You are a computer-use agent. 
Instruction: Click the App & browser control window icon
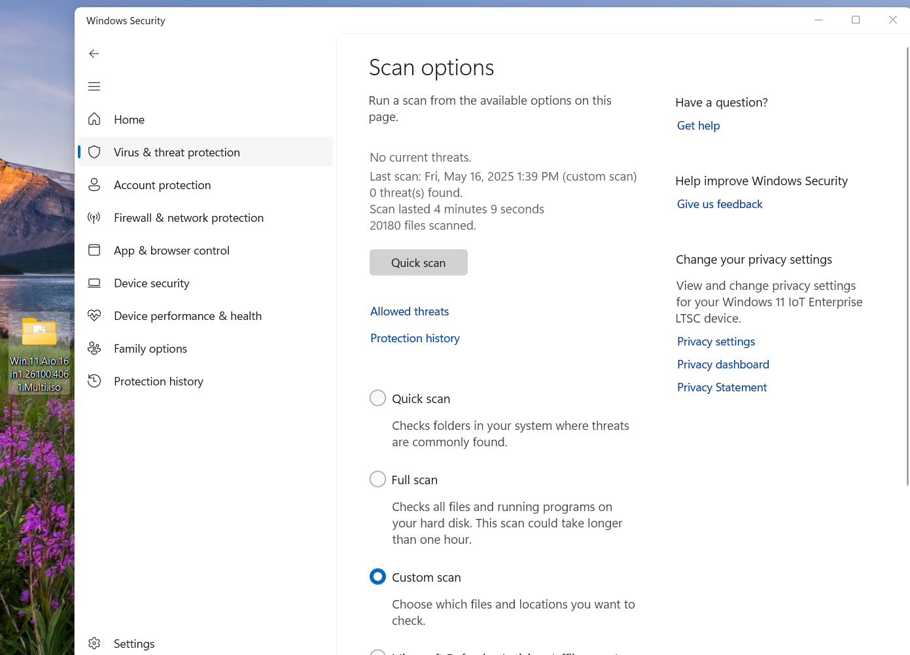94,250
